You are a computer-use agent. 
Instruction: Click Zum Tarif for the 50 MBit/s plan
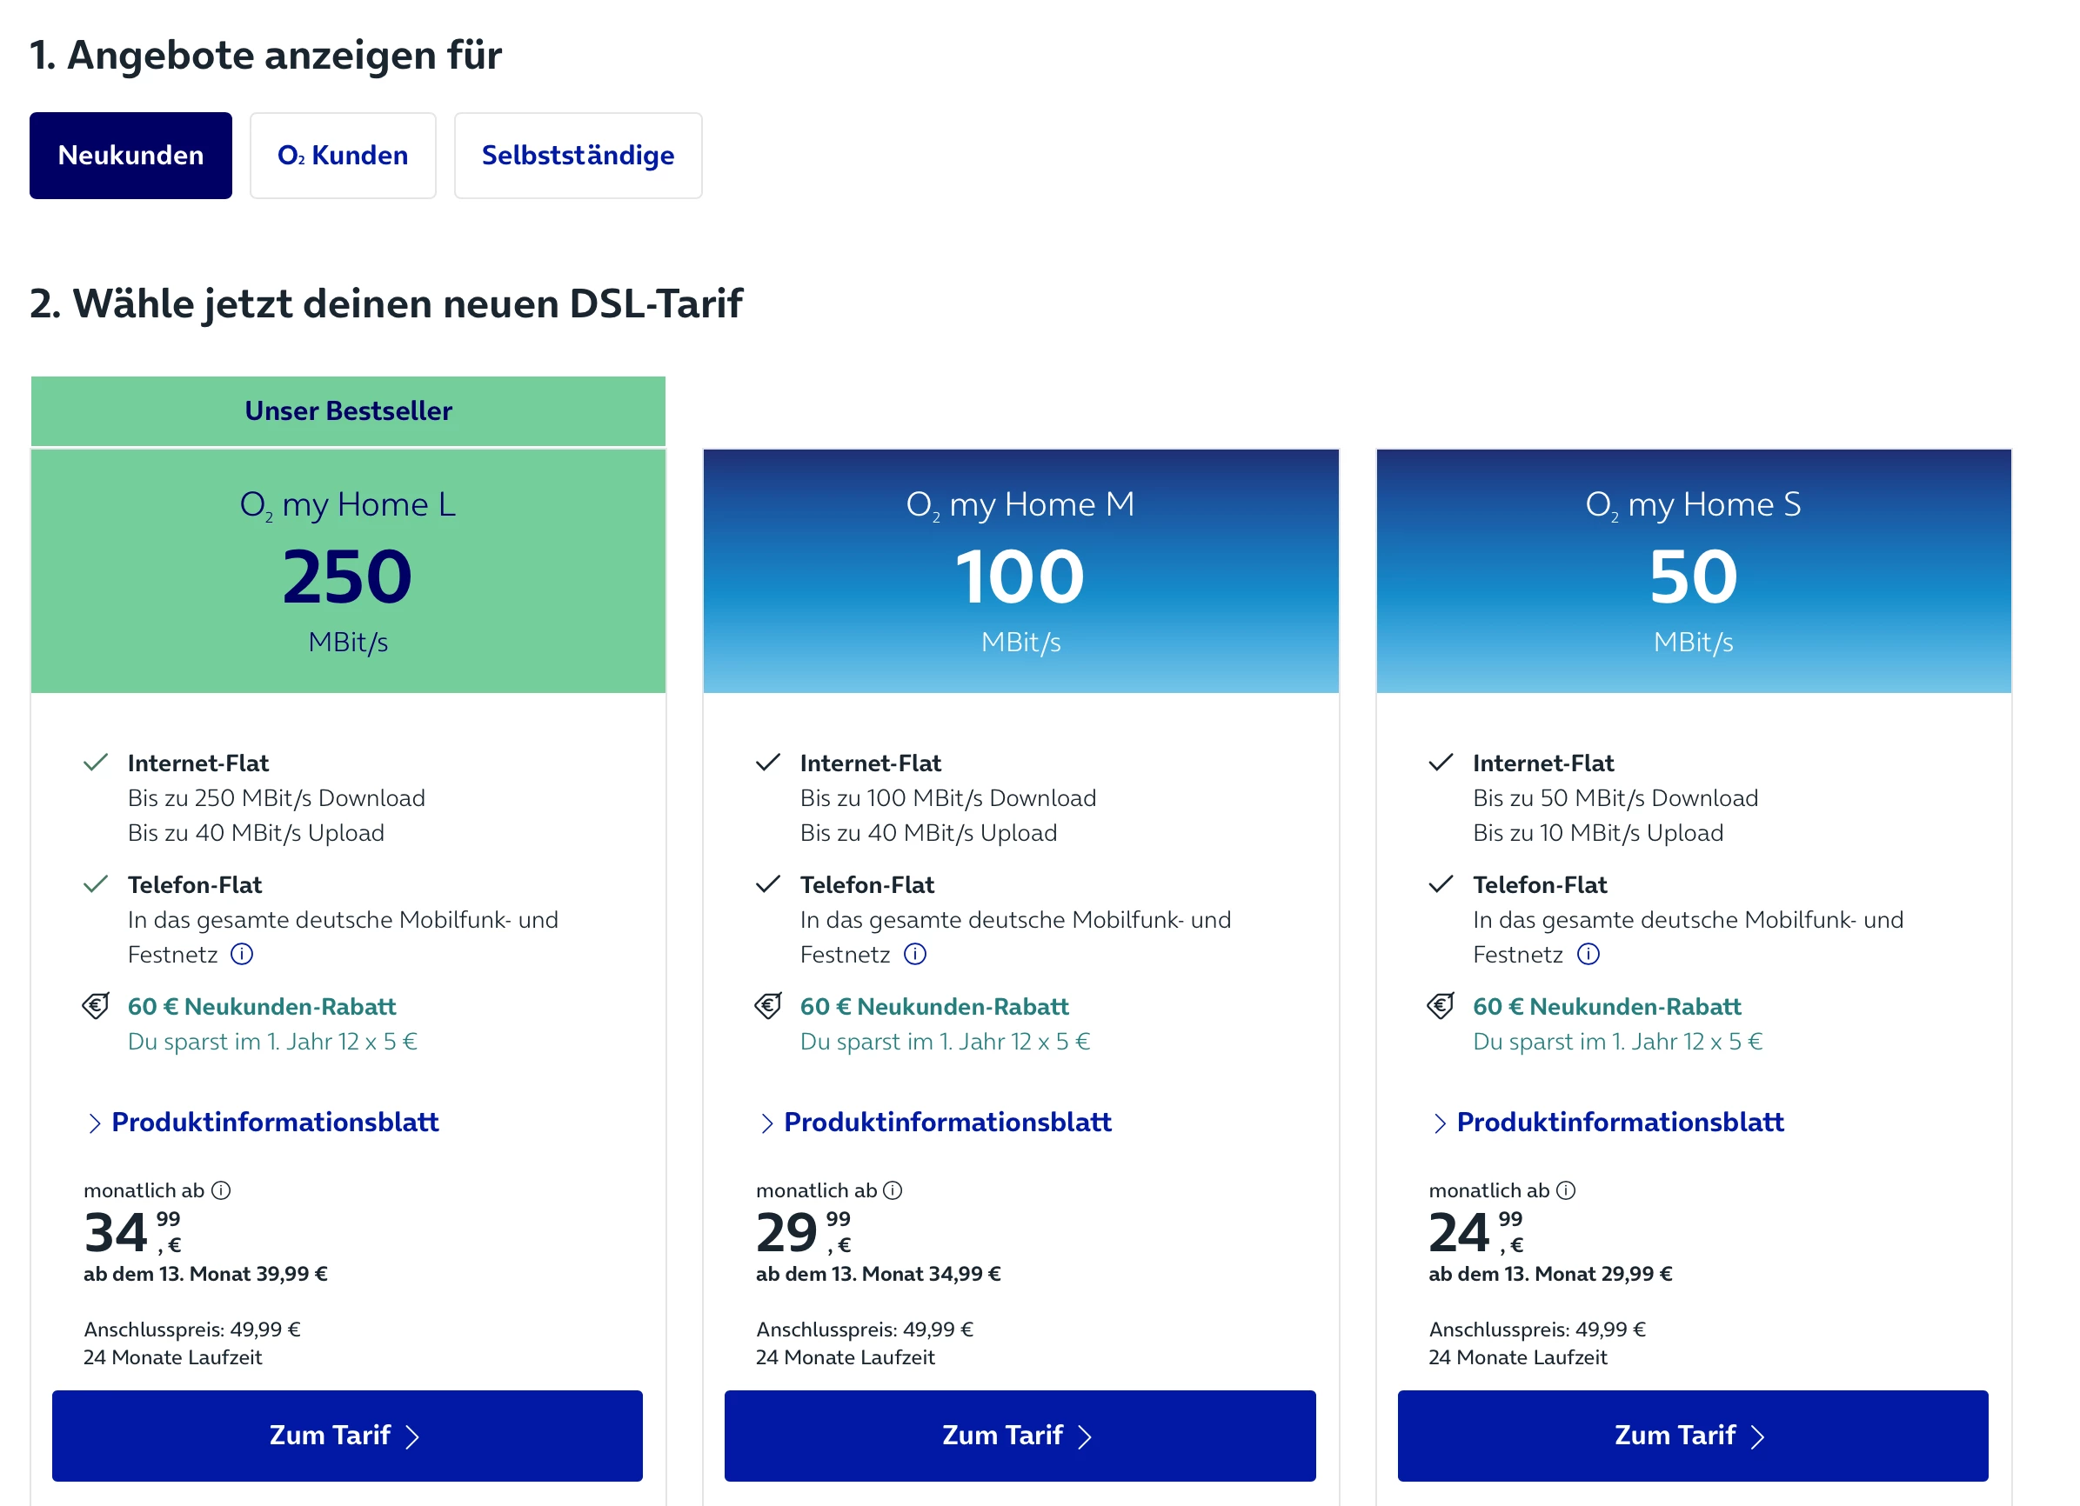point(1692,1435)
